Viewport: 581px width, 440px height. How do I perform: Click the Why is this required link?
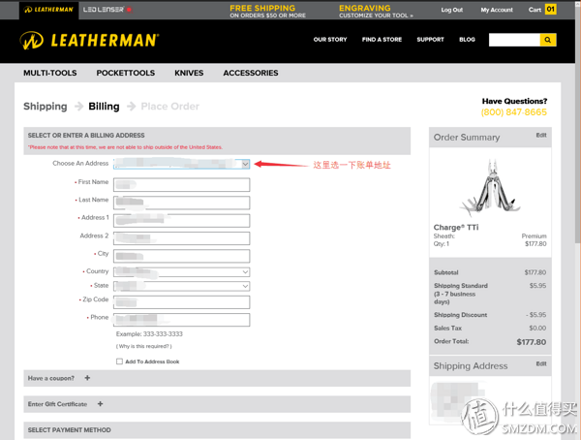click(x=144, y=346)
